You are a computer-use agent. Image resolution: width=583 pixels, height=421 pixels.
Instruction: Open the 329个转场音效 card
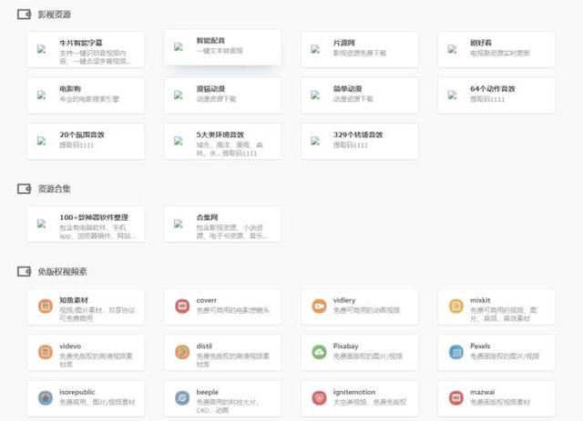click(360, 142)
